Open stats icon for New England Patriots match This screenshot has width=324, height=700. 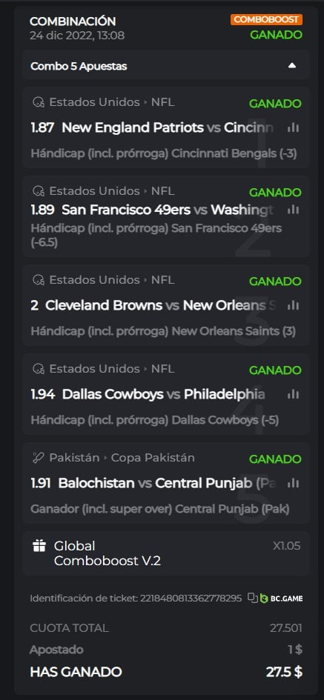293,128
